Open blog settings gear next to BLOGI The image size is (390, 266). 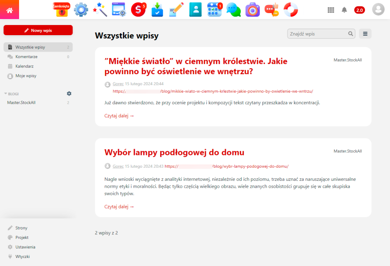click(x=69, y=94)
